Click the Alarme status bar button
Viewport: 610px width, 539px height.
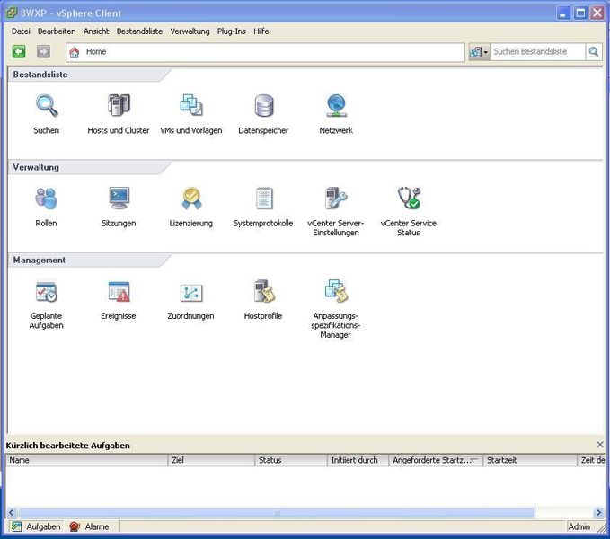(89, 526)
